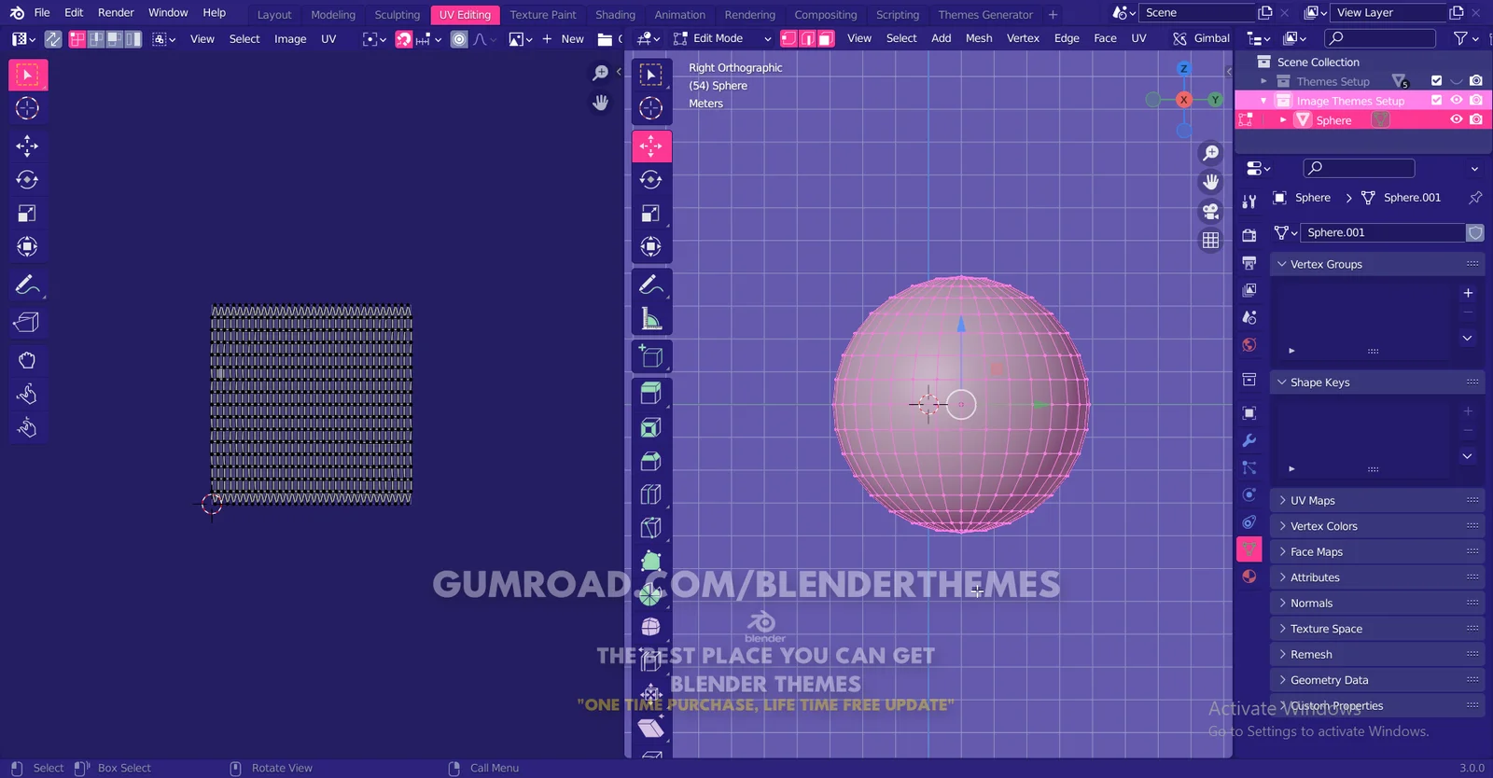Select the Bevel tool

click(651, 462)
